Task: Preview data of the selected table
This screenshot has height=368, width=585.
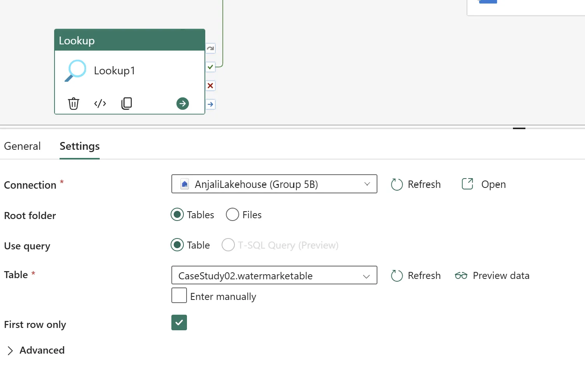Action: pos(492,276)
